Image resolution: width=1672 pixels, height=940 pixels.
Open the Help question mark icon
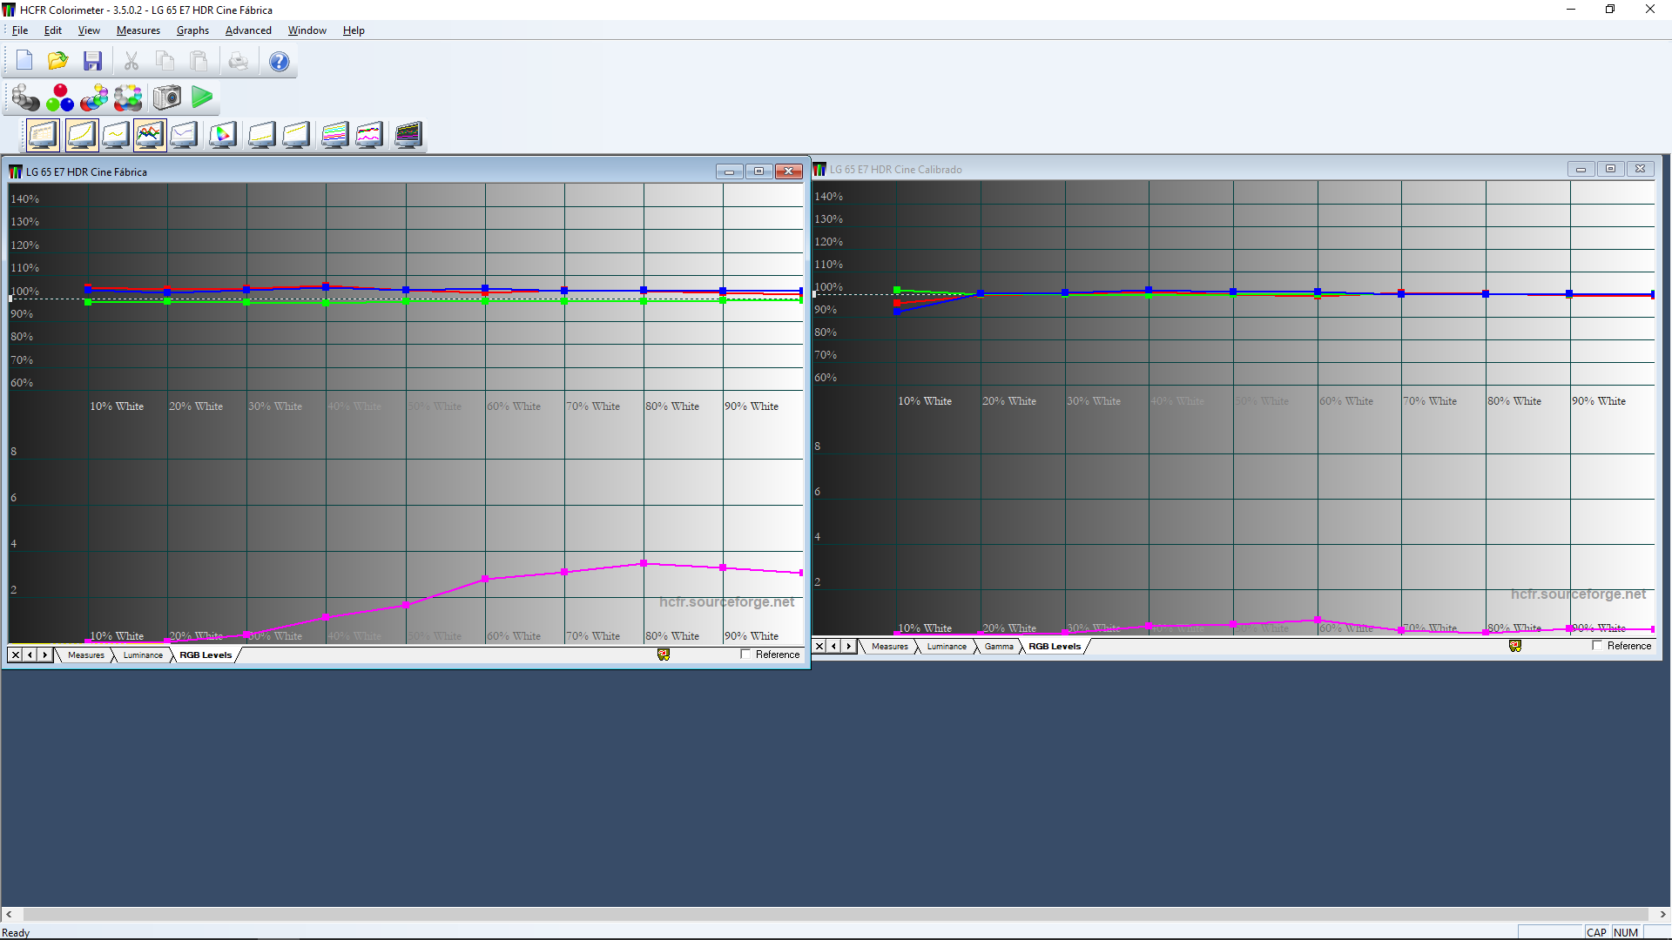(279, 61)
